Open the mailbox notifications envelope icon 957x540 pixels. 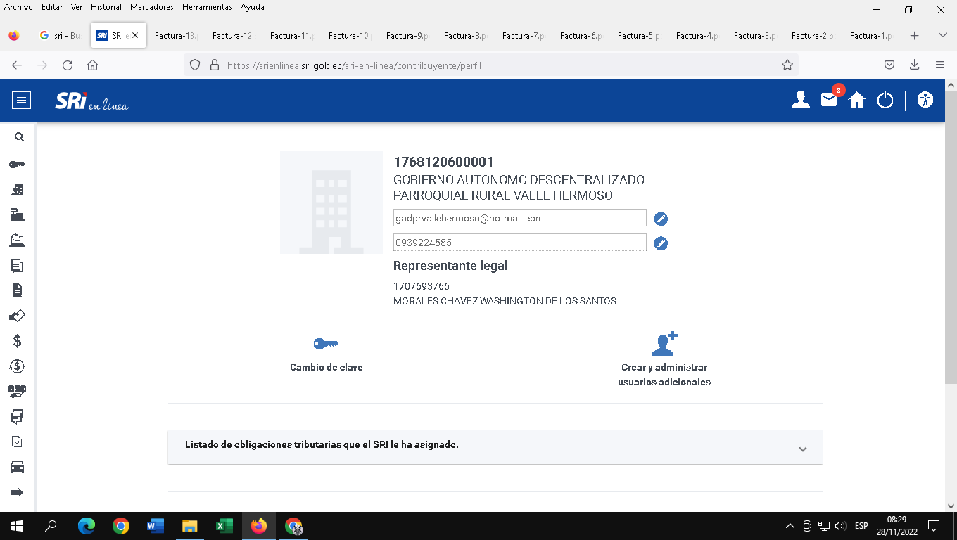[x=829, y=101]
